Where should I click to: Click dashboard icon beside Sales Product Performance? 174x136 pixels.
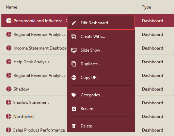(9, 130)
